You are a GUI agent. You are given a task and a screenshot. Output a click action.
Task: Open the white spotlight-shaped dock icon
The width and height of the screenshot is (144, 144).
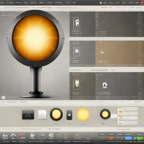coord(32,136)
